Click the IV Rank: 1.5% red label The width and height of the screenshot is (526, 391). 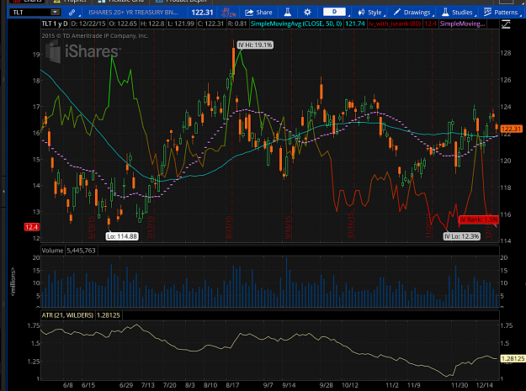479,219
